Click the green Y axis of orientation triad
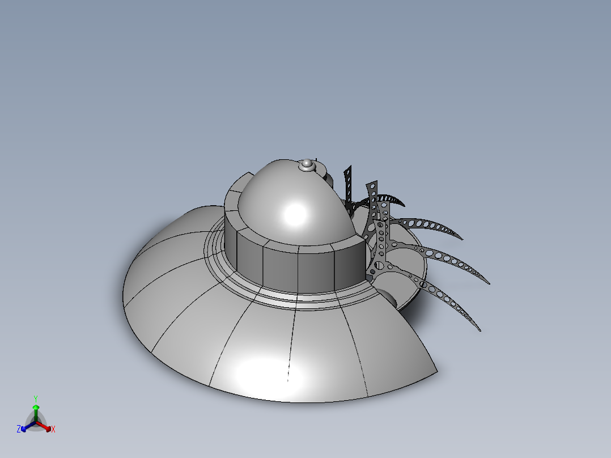Viewport: 611px width, 458px height. pyautogui.click(x=36, y=413)
